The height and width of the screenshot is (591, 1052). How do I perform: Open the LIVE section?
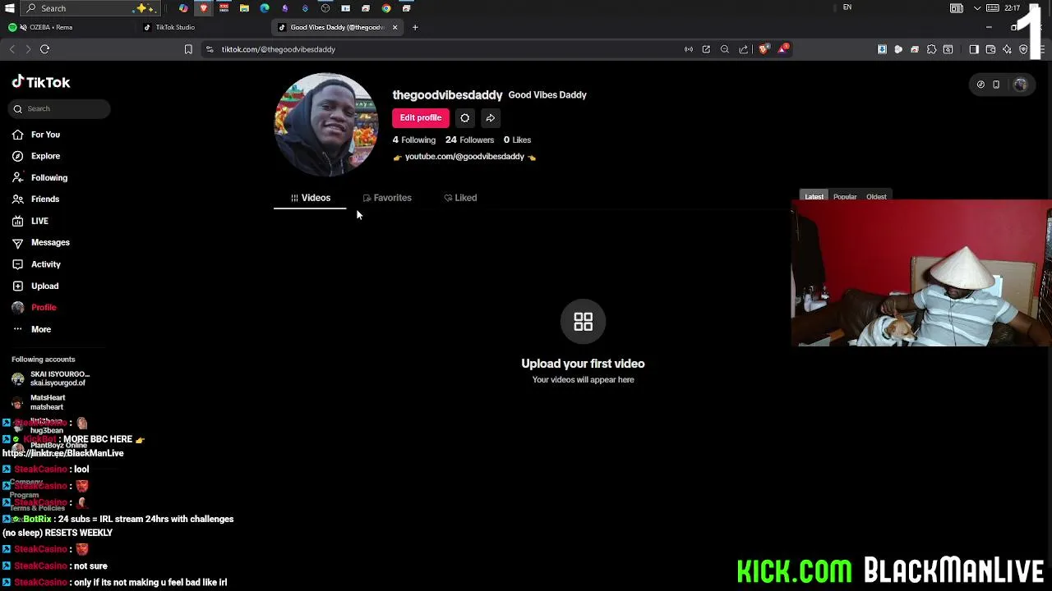coord(30,221)
